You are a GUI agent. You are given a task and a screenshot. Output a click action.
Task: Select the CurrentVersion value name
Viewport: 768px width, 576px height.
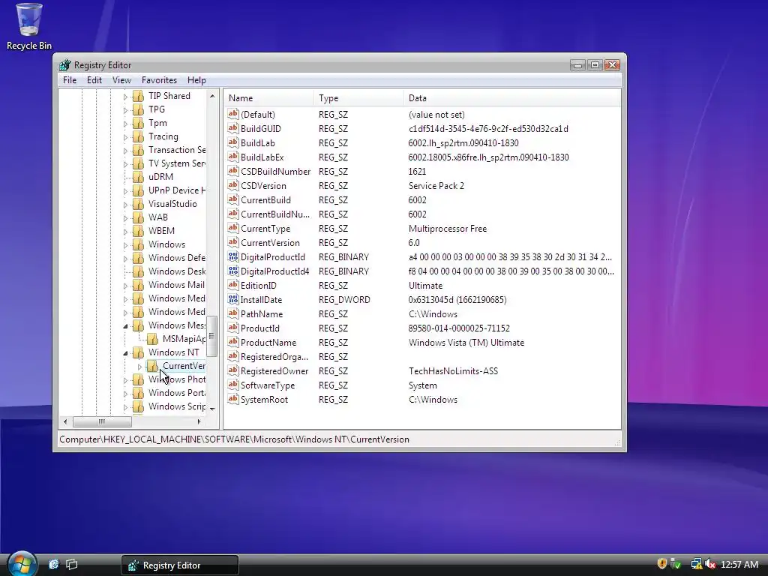(270, 242)
